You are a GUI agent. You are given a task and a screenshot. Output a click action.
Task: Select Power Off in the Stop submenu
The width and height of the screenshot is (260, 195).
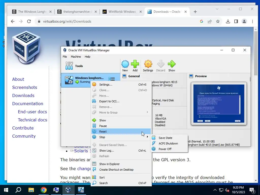tap(169, 149)
